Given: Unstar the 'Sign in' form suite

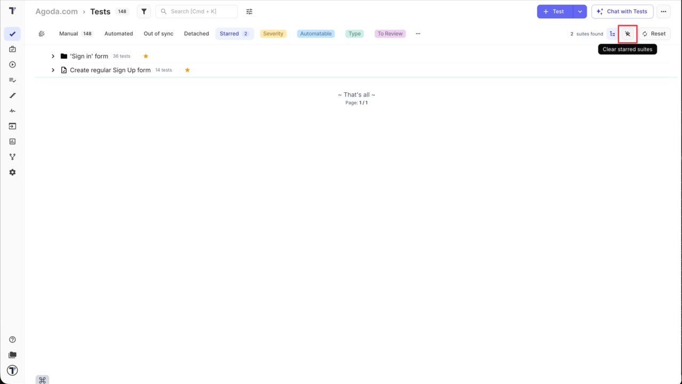Looking at the screenshot, I should 145,55.
